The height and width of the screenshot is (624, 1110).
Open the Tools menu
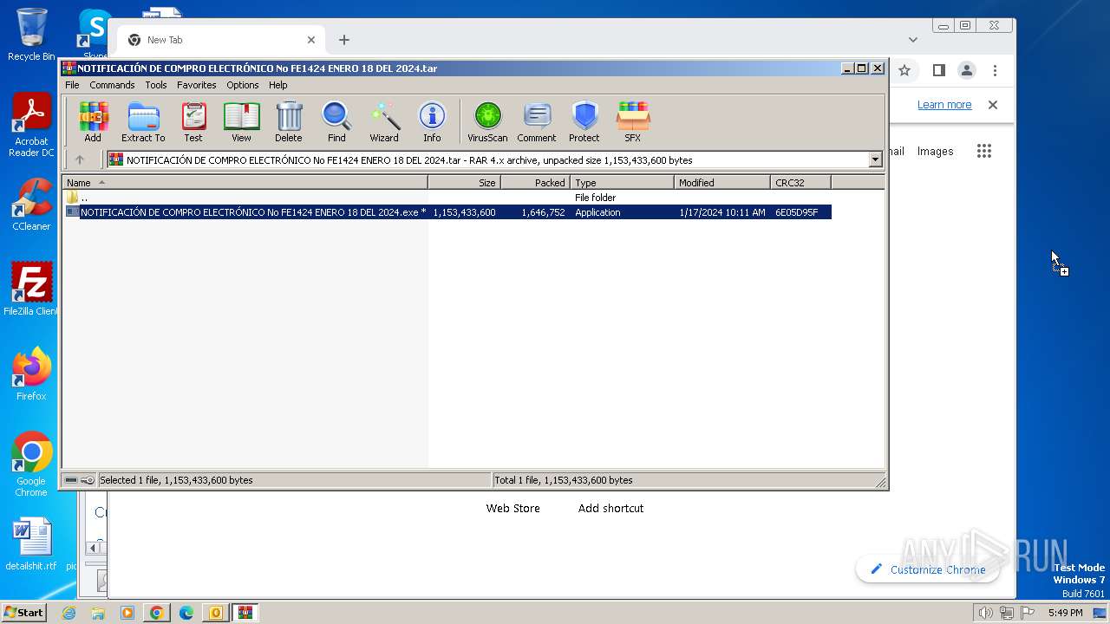click(x=156, y=85)
